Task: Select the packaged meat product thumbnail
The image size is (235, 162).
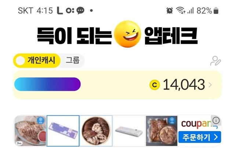Action: click(162, 131)
